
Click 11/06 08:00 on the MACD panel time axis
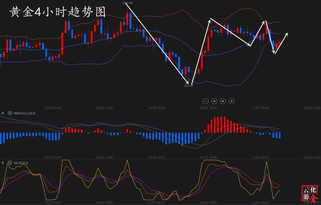[260, 157]
